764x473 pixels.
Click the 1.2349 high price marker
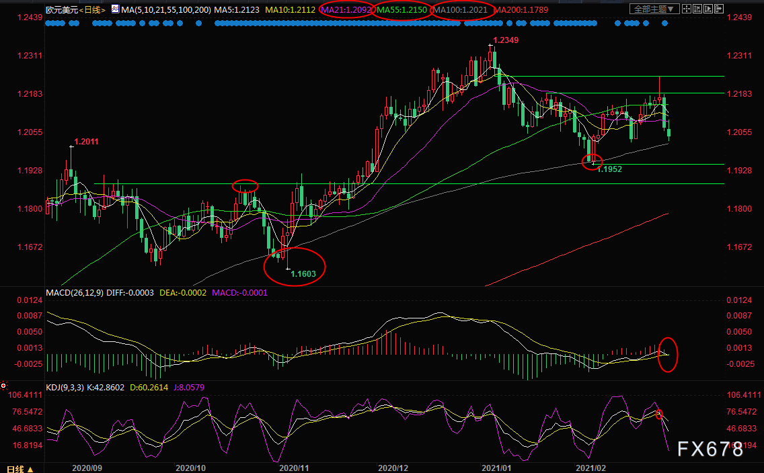506,40
